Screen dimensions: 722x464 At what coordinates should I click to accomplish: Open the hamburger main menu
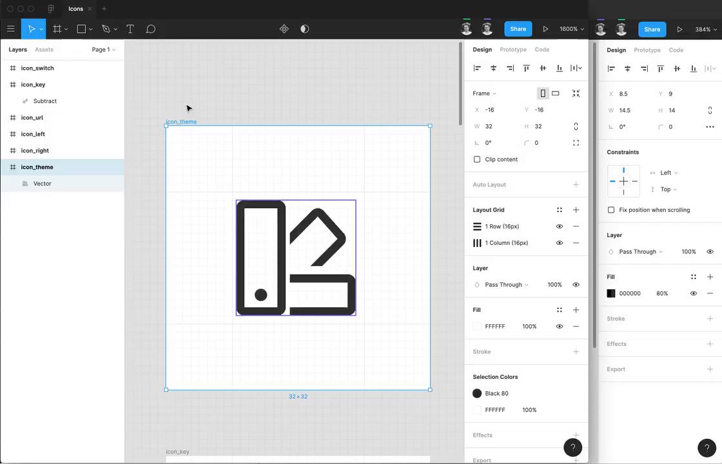click(x=10, y=29)
